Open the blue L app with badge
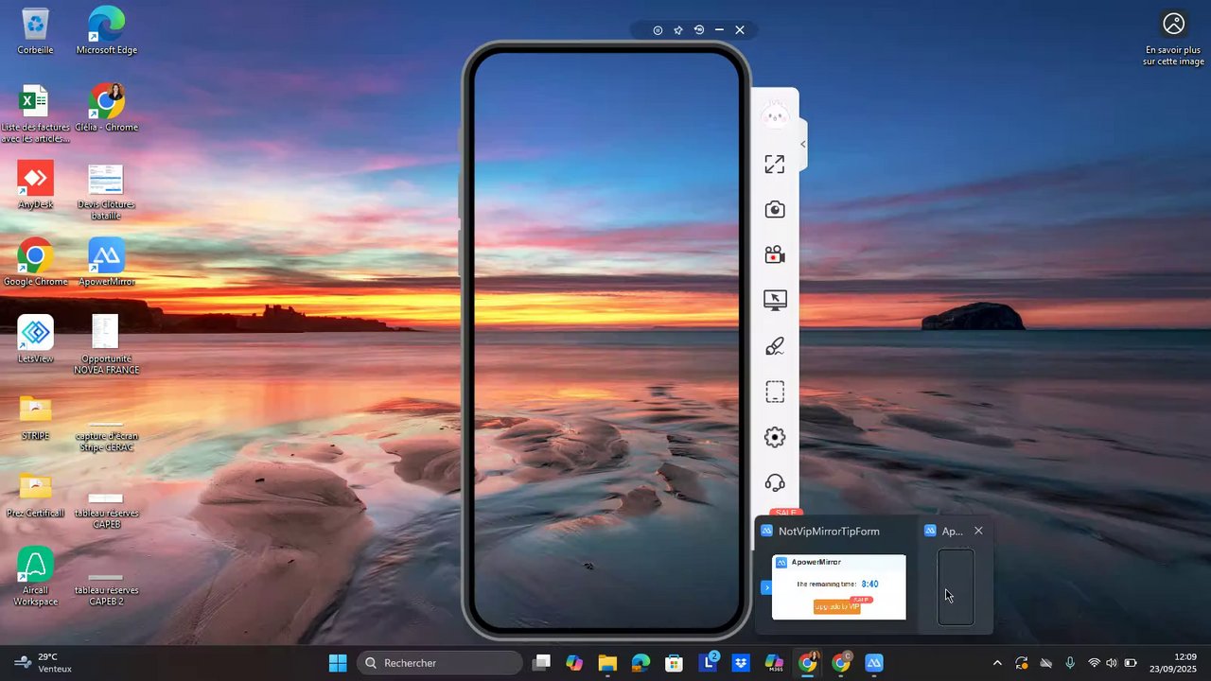Image resolution: width=1211 pixels, height=681 pixels. pyautogui.click(x=708, y=663)
